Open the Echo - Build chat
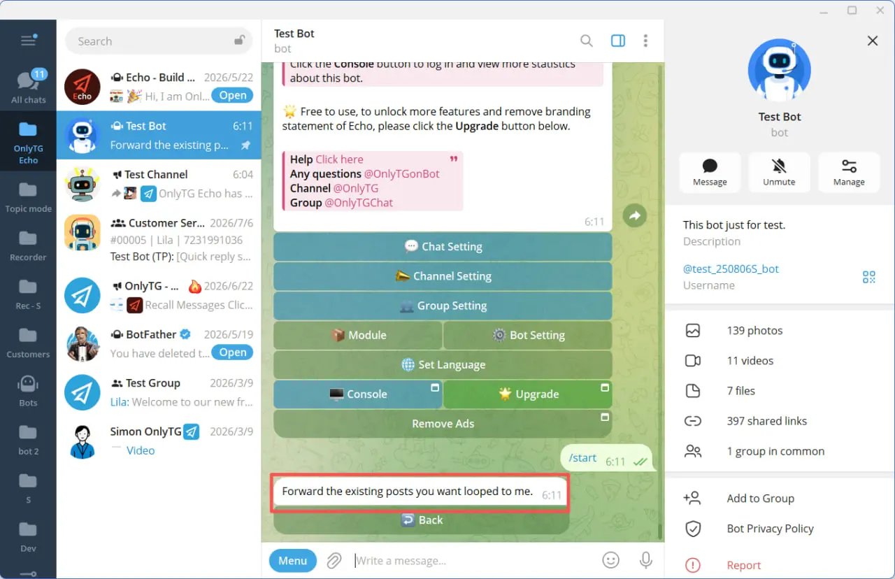This screenshot has height=579, width=895. point(159,87)
